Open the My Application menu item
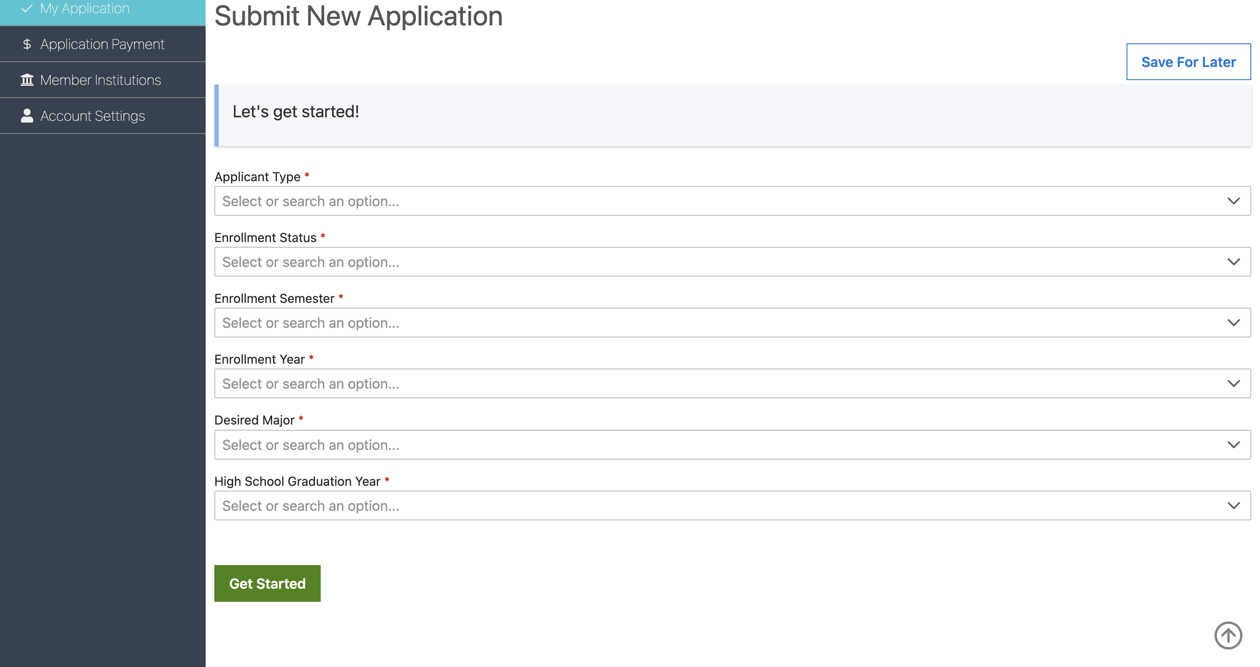 (x=84, y=8)
